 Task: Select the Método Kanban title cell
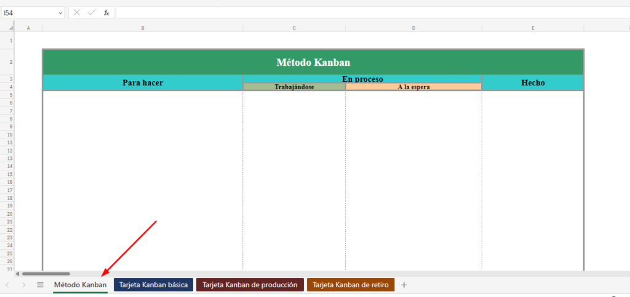click(313, 62)
